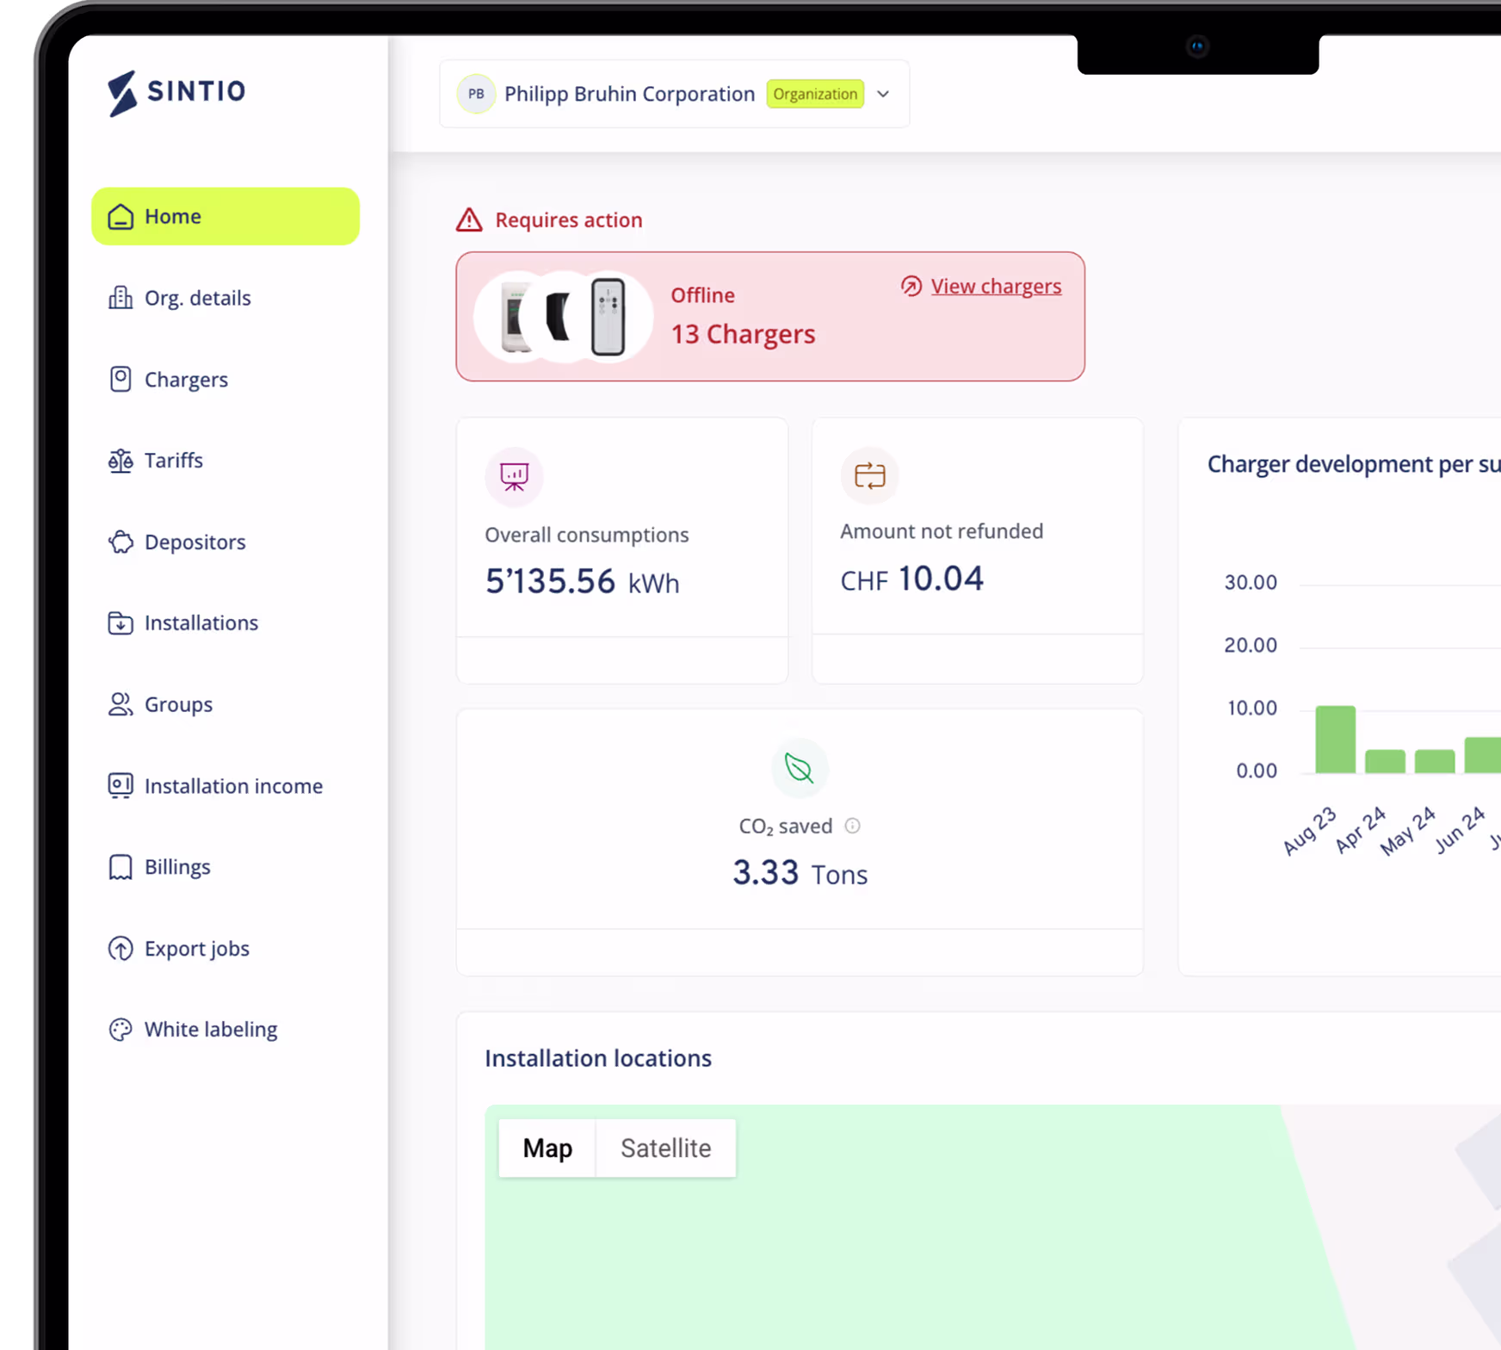Click the Overall consumptions presentation icon

pos(514,476)
